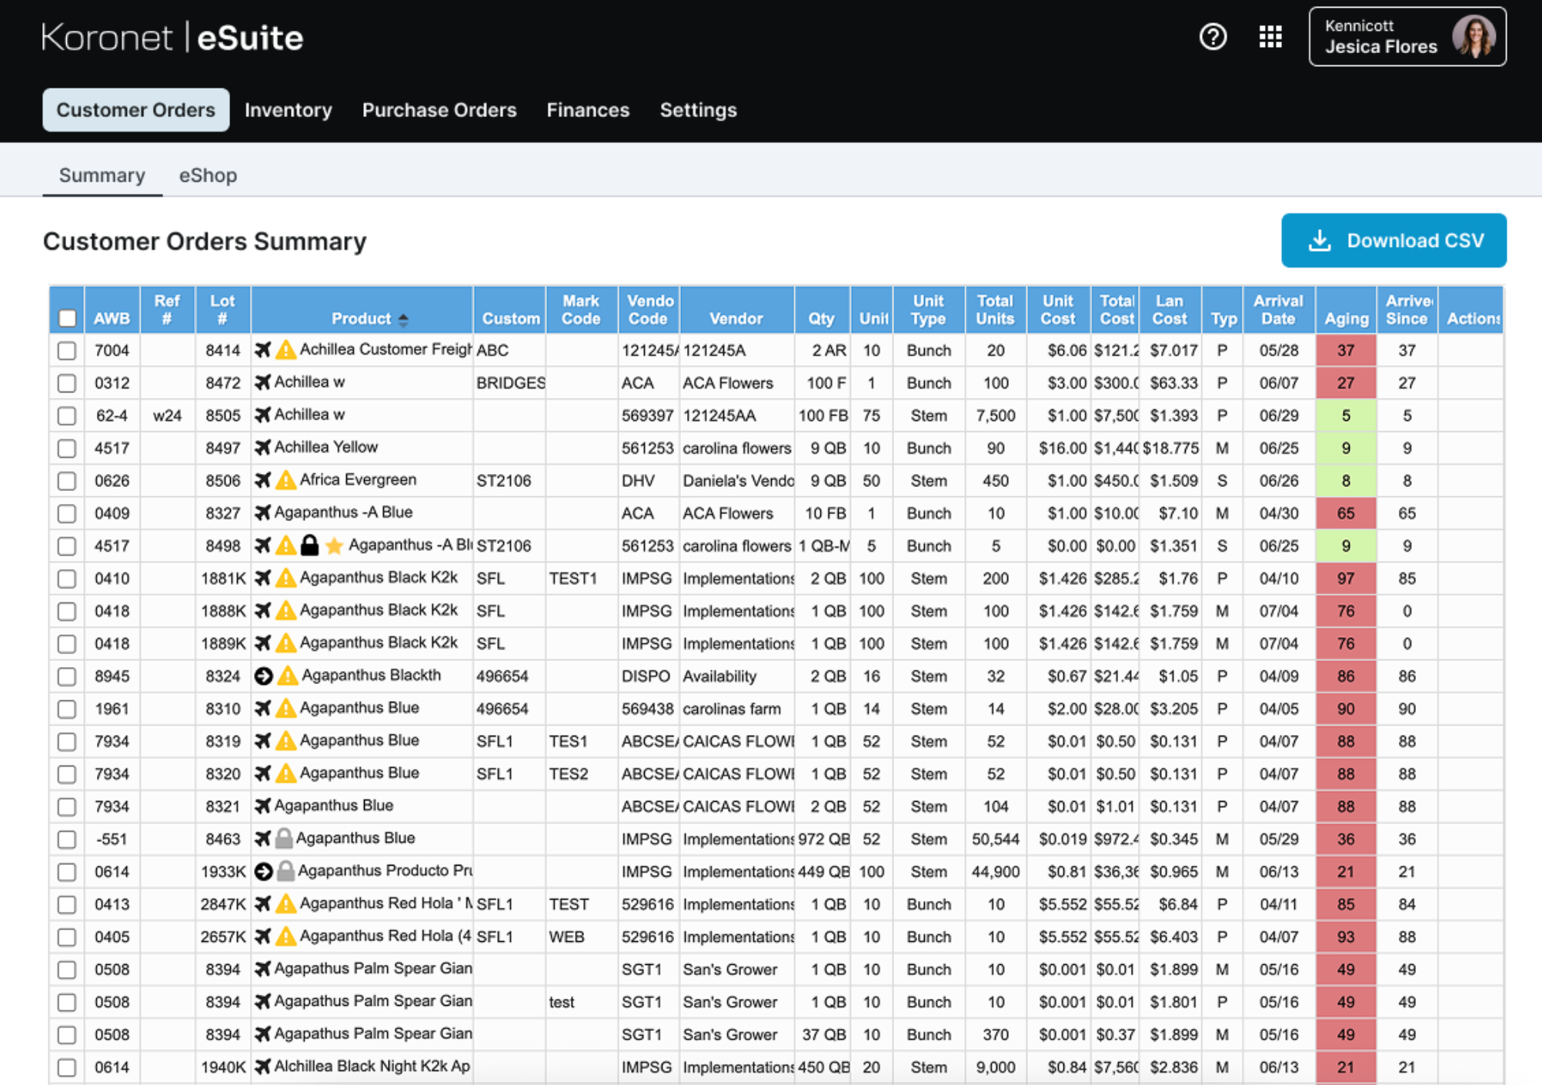
Task: Click the warning triangle beside Agapanthus Red Hola
Action: (x=287, y=903)
